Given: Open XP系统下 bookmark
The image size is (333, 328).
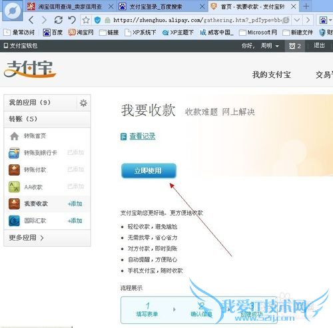Looking at the screenshot, I should tap(141, 33).
